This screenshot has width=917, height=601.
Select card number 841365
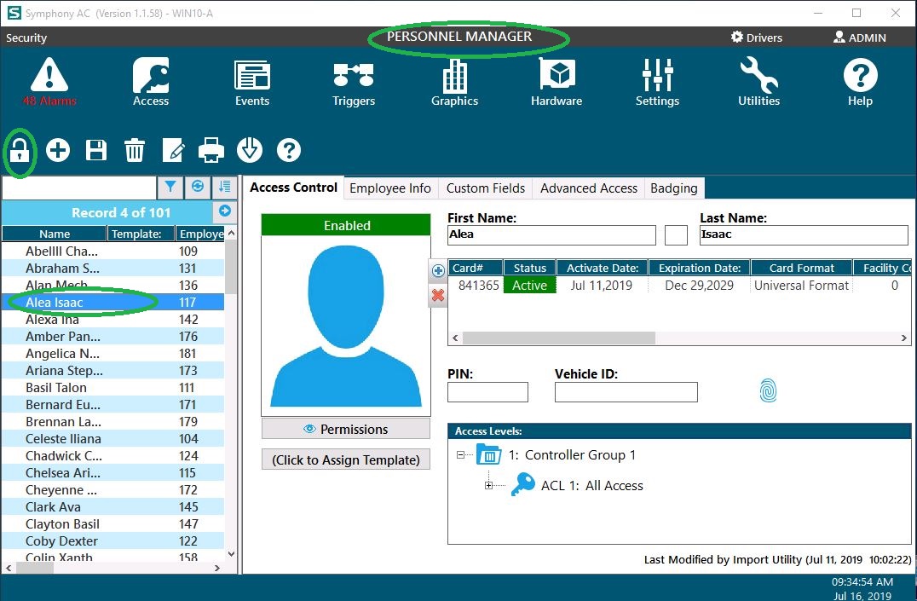click(x=478, y=285)
